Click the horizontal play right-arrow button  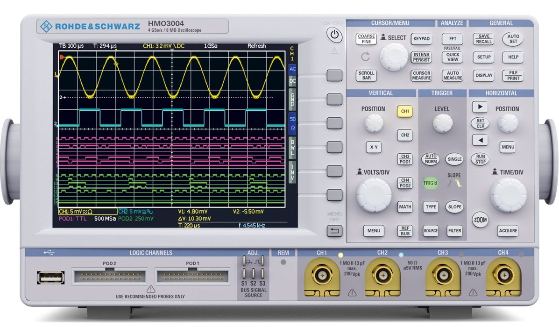[480, 107]
